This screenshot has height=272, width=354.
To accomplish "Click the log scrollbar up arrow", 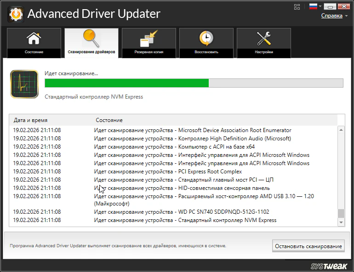I will (341, 130).
